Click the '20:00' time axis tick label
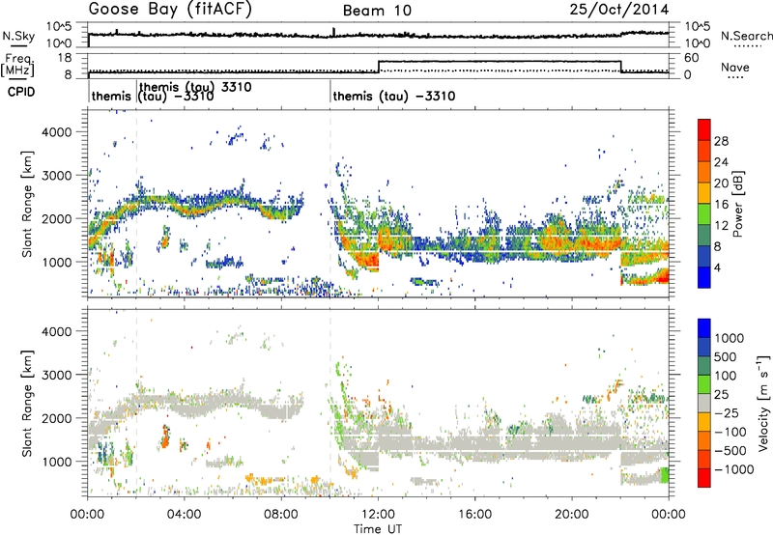 (571, 515)
